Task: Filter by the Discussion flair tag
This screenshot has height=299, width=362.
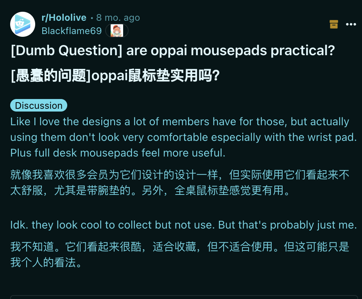Action: [x=39, y=105]
